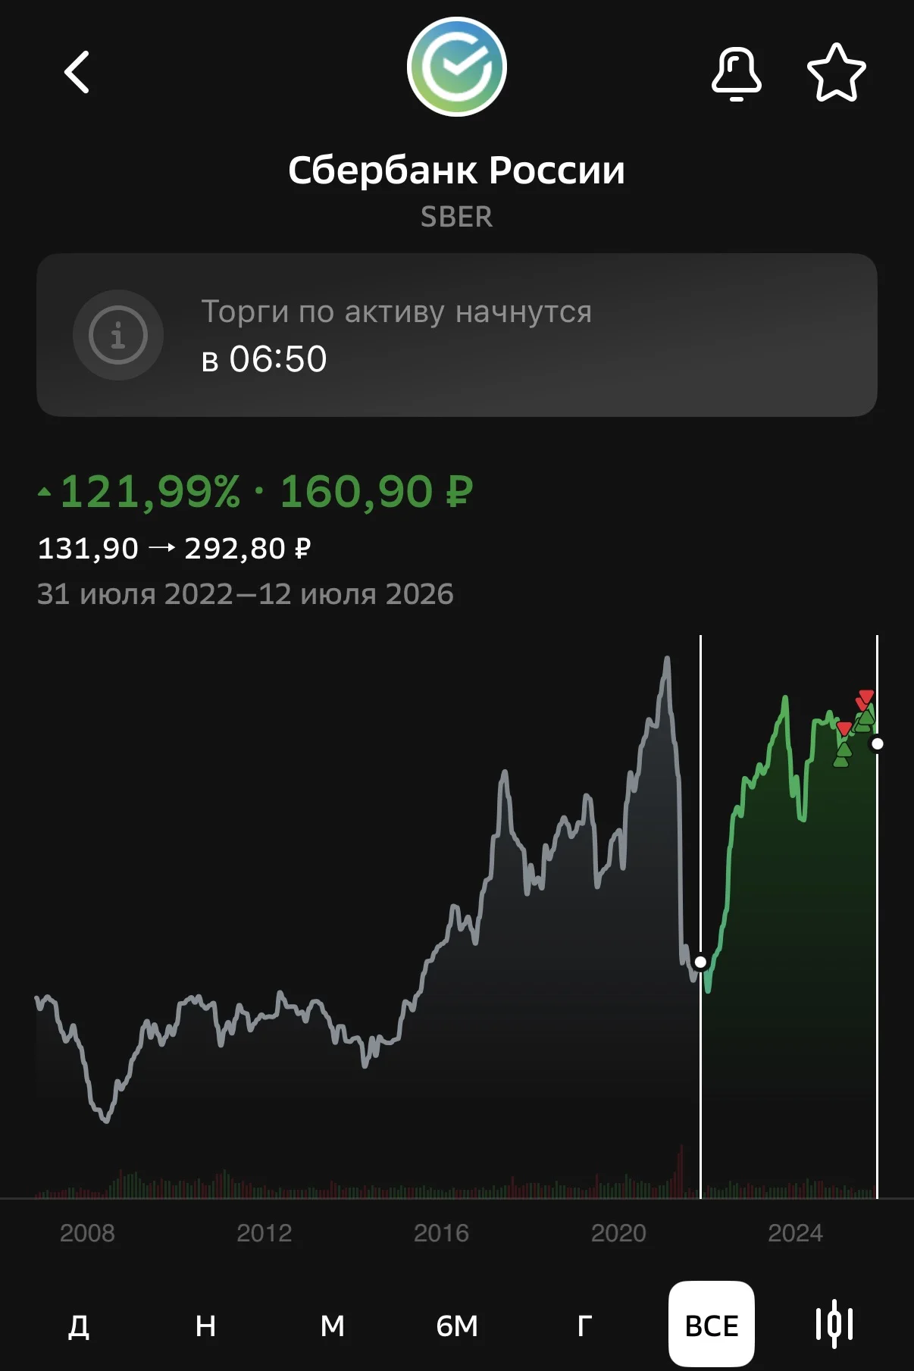The width and height of the screenshot is (914, 1371).
Task: Tap the back arrow icon
Action: (x=77, y=72)
